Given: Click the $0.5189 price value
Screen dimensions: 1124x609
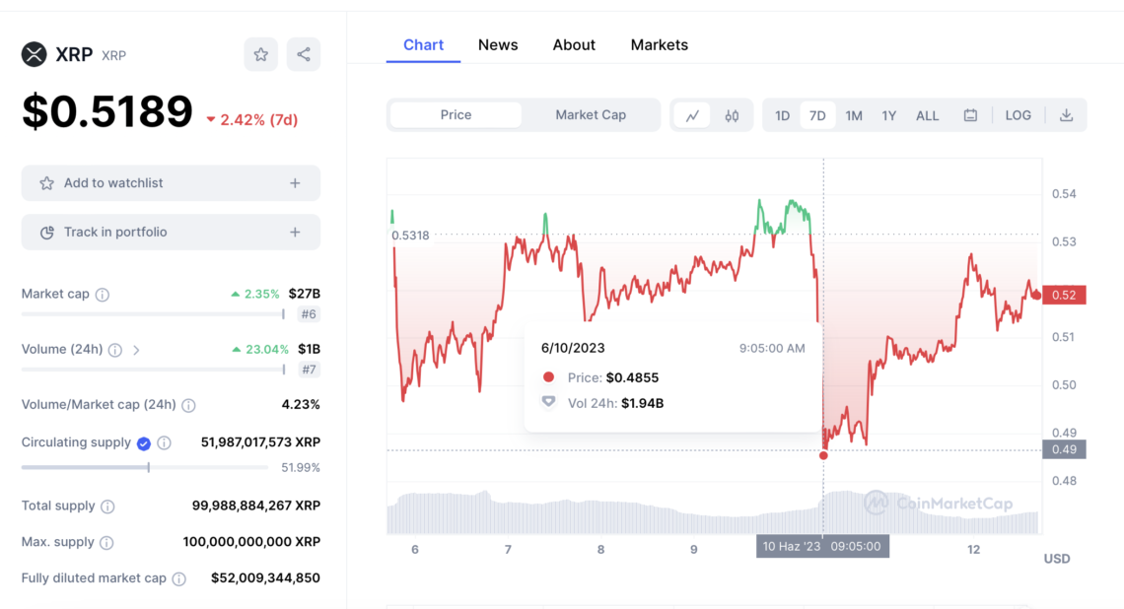Looking at the screenshot, I should [x=107, y=111].
